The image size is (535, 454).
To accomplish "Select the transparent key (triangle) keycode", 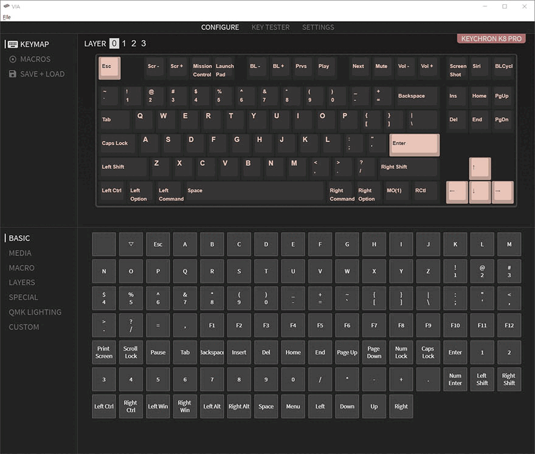I will coord(131,244).
